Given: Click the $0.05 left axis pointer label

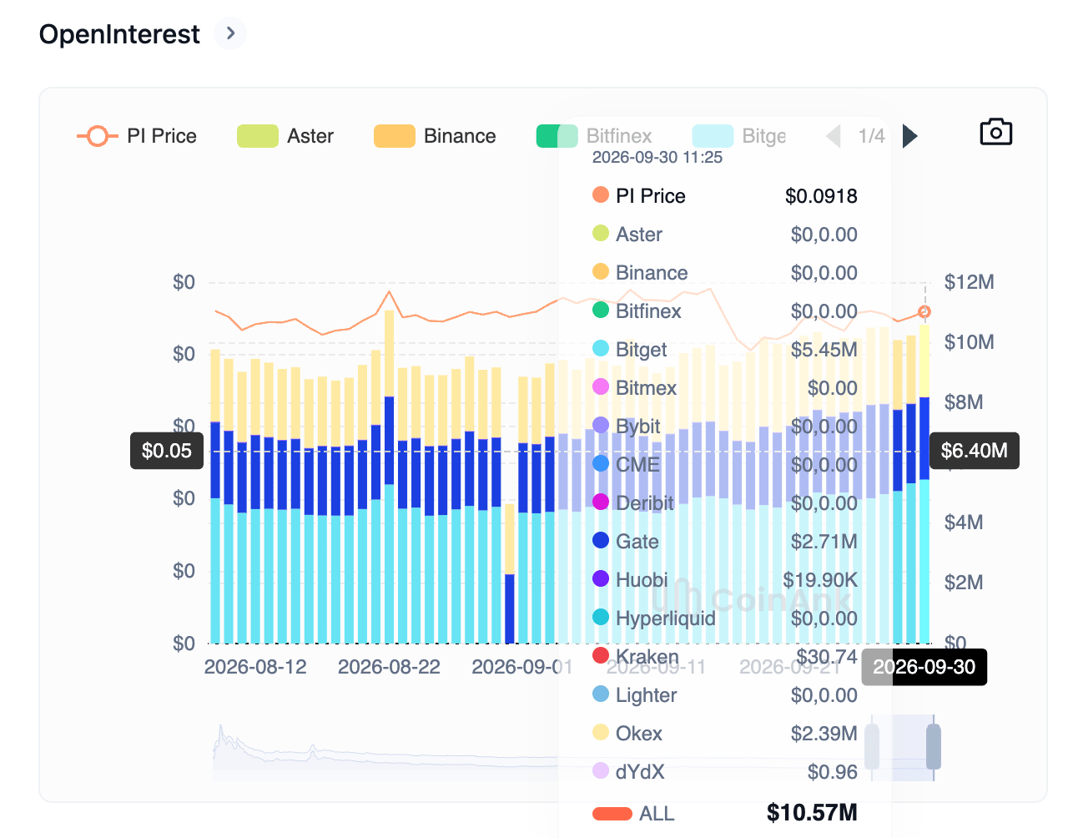Looking at the screenshot, I should [167, 451].
